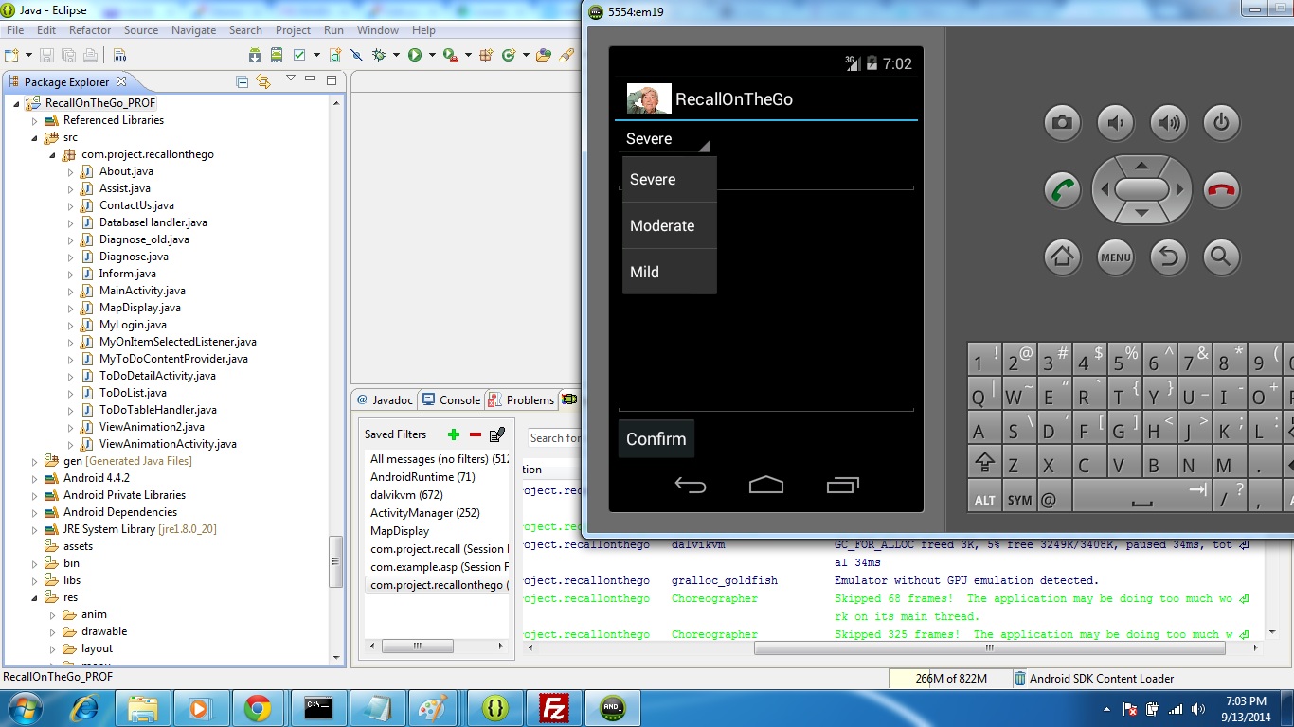
Task: Expand the MainActivity.java tree node
Action: [x=70, y=292]
